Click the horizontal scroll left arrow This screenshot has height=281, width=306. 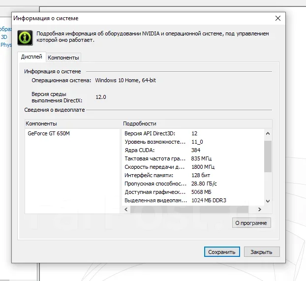click(x=126, y=209)
